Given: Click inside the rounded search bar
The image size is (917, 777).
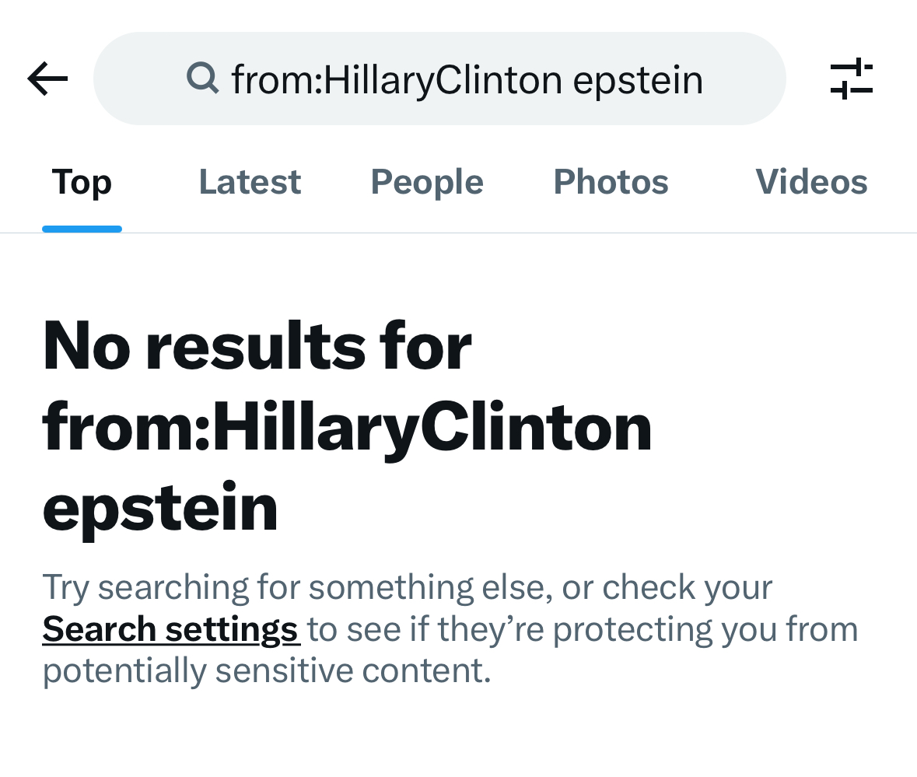Looking at the screenshot, I should [x=439, y=79].
